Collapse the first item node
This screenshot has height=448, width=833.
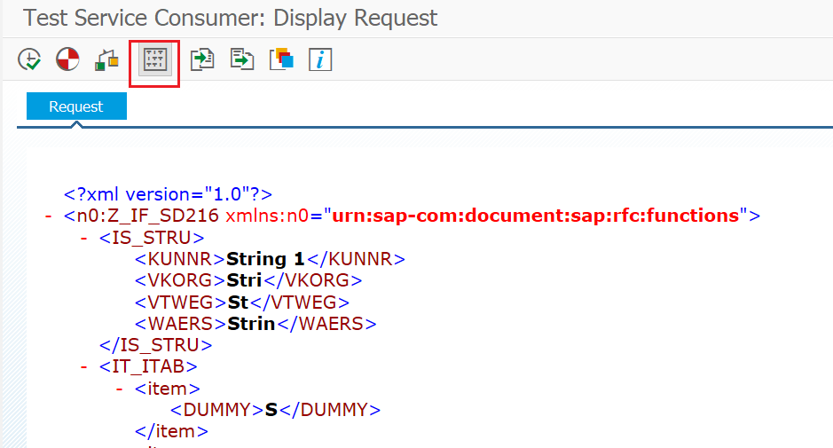pyautogui.click(x=120, y=389)
